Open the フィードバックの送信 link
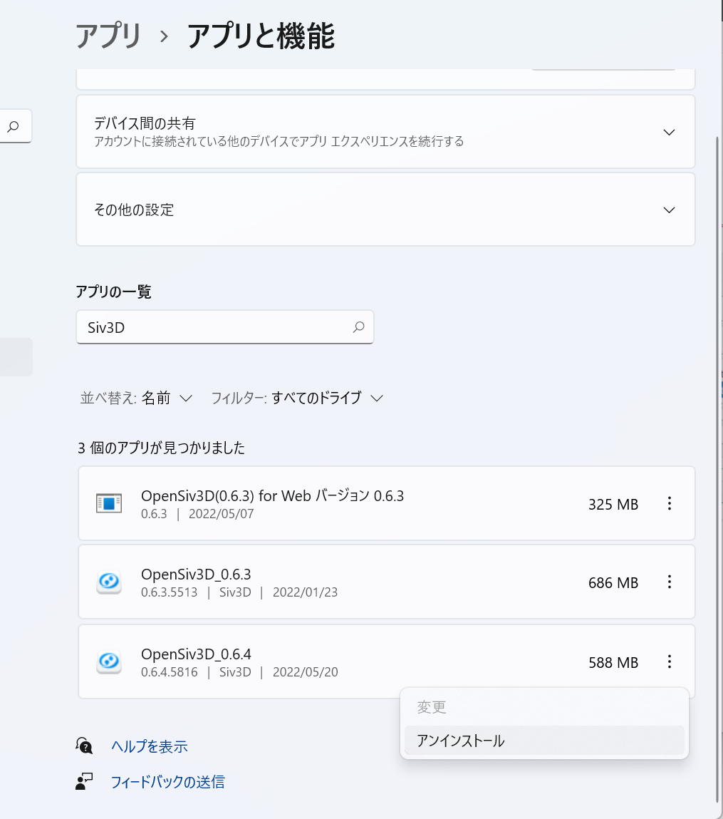Viewport: 723px width, 819px height. tap(167, 782)
